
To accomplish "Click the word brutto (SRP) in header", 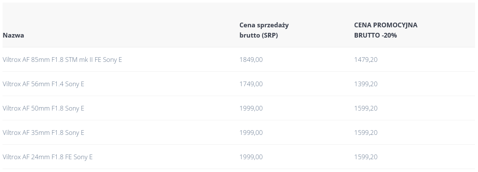I will click(x=259, y=35).
